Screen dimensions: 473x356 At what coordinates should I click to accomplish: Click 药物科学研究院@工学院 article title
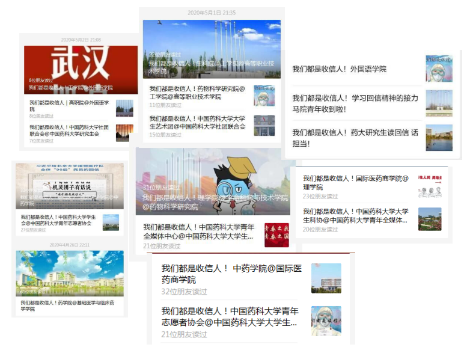click(197, 92)
